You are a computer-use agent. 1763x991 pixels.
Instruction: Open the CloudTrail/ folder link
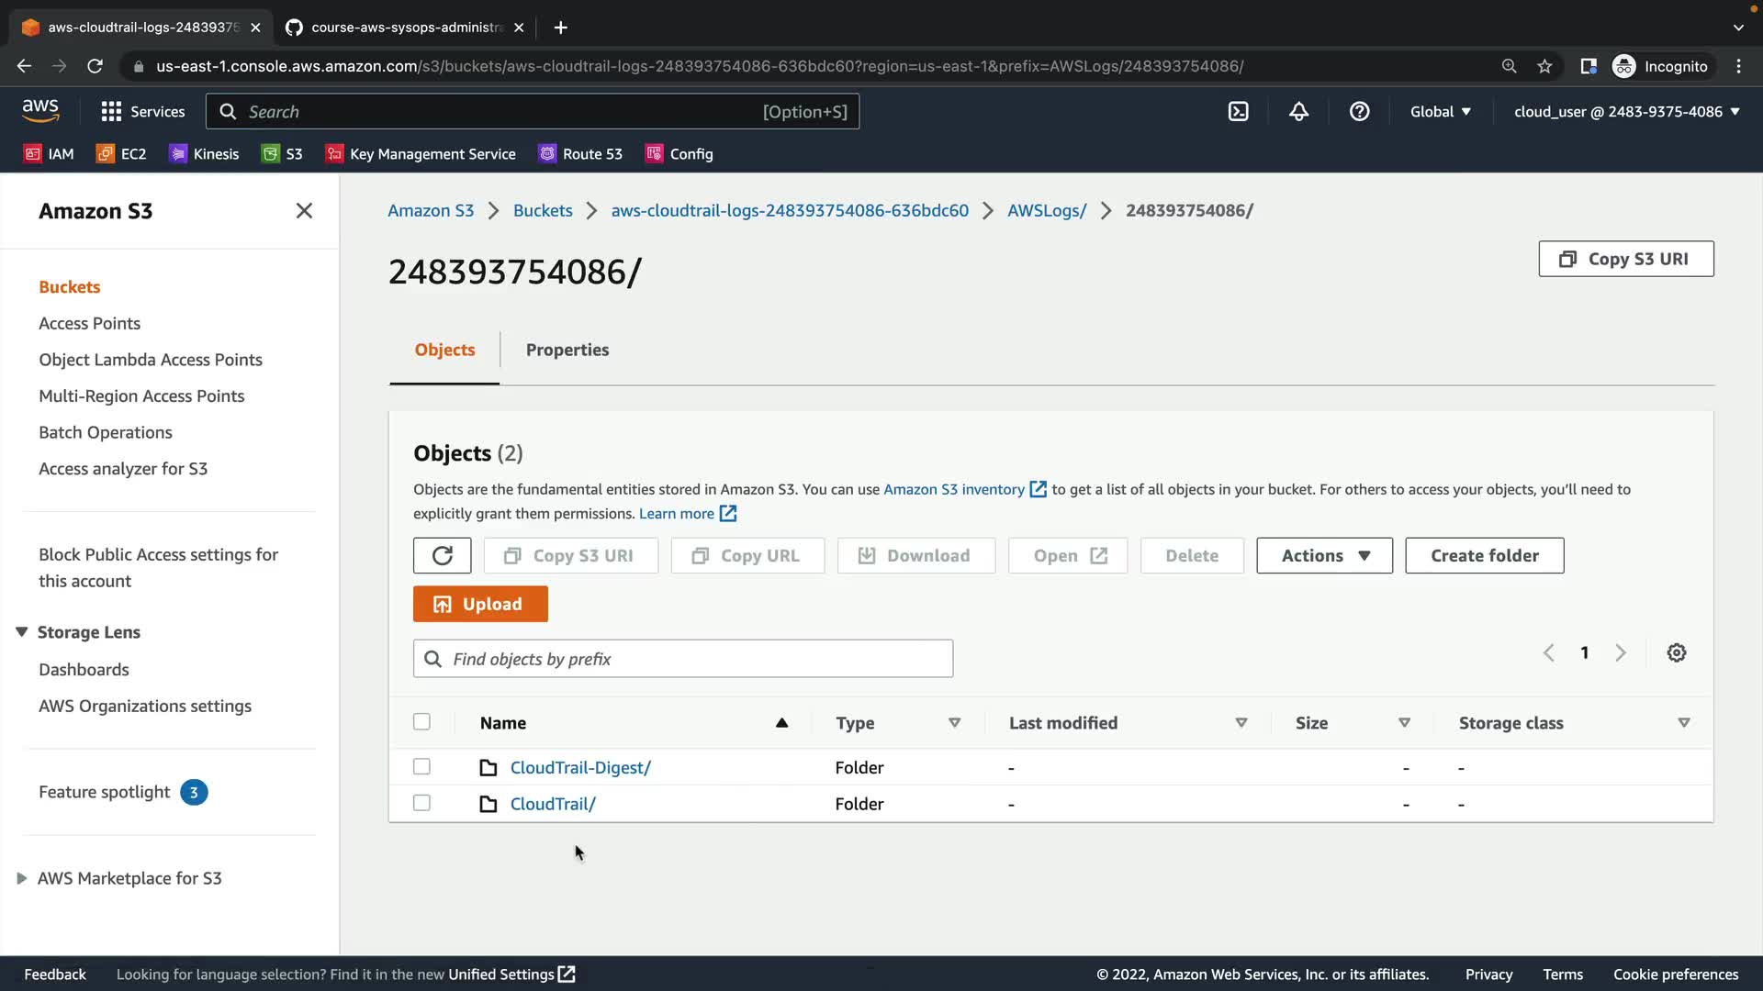pyautogui.click(x=553, y=804)
